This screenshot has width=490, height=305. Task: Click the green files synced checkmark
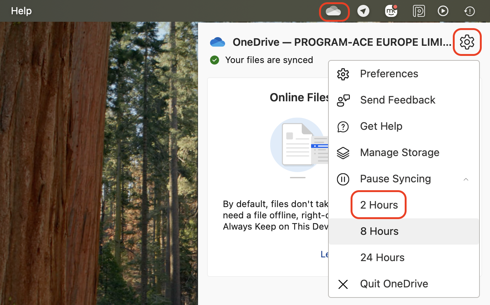click(215, 60)
